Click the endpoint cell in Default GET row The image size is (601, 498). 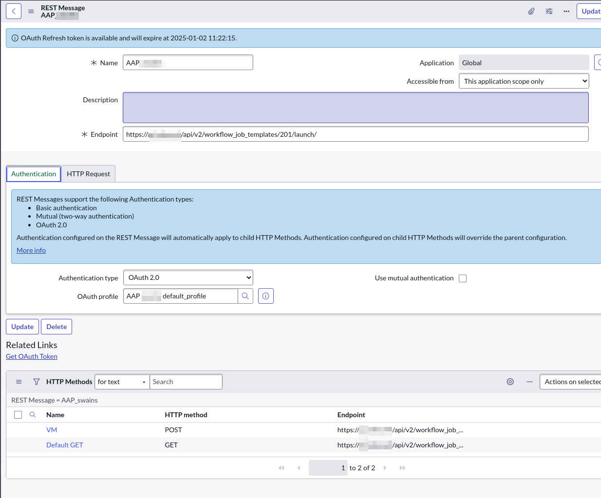pos(400,445)
